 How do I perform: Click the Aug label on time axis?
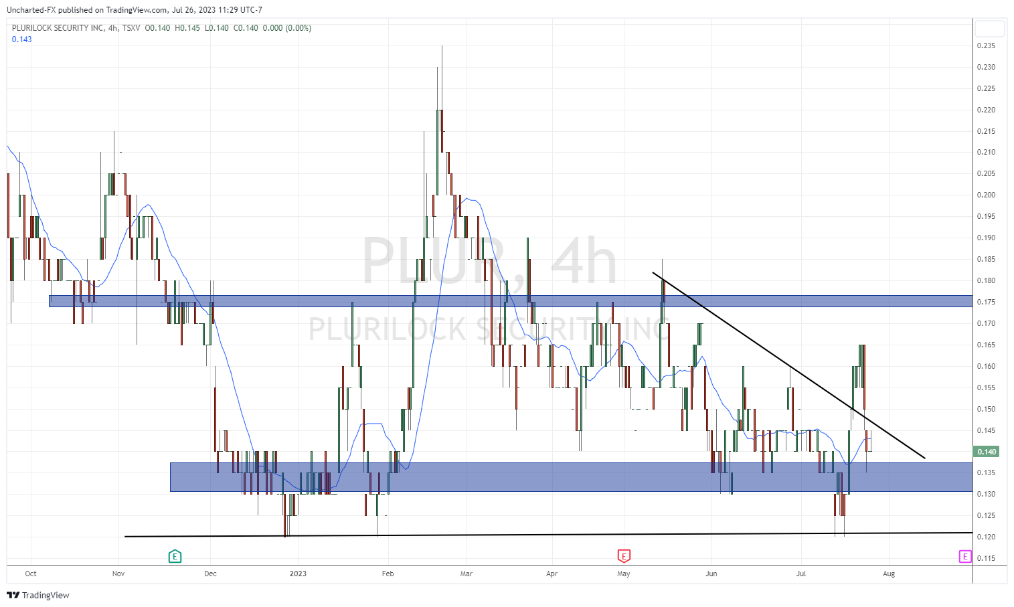coord(889,574)
